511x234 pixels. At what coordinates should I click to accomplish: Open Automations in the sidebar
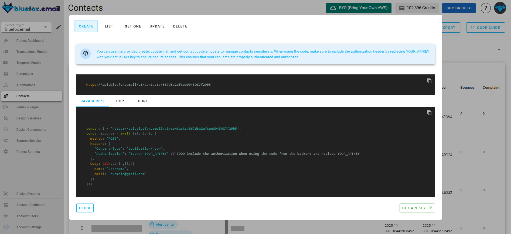32,85
